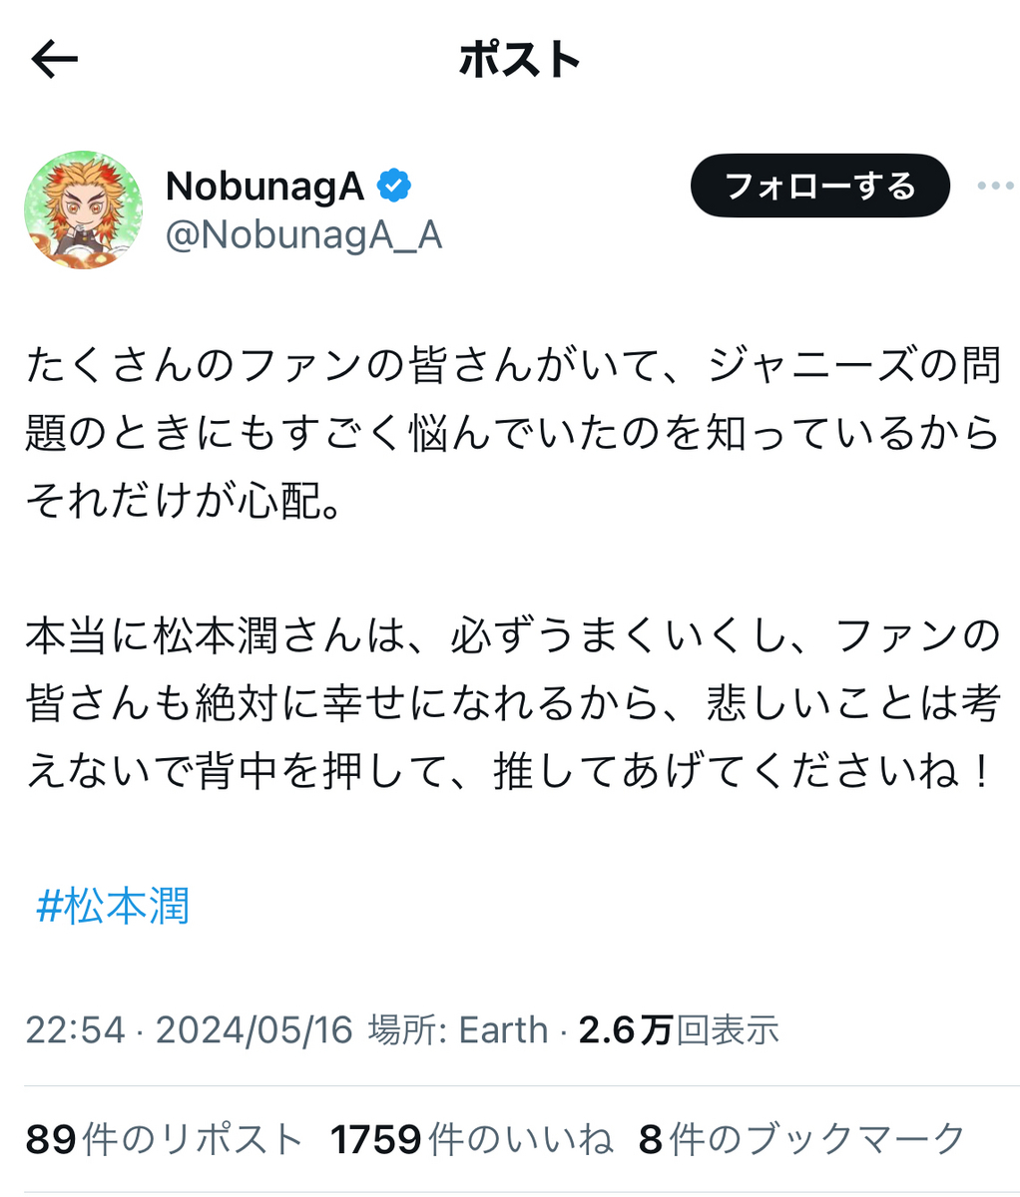Tap the ポスト header title
Viewport: 1020px width, 1197px height.
tap(519, 61)
